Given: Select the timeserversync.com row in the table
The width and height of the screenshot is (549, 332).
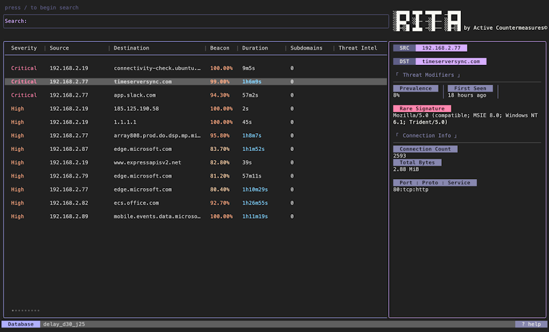Looking at the screenshot, I should [196, 82].
